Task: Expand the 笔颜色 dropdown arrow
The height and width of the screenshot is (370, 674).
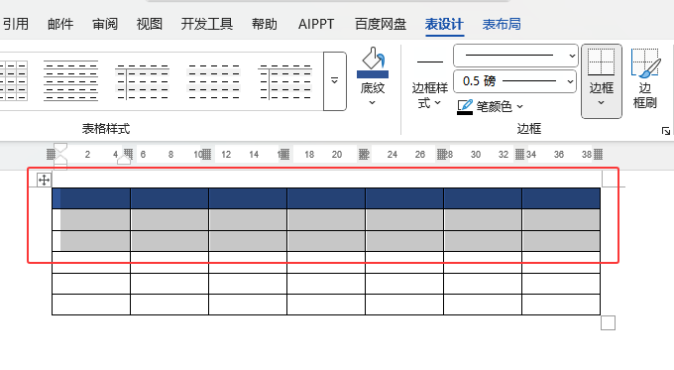Action: click(520, 106)
